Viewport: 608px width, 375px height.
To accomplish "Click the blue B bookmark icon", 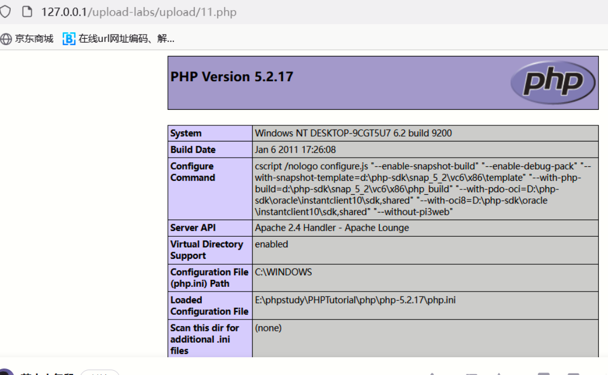I will pyautogui.click(x=69, y=39).
